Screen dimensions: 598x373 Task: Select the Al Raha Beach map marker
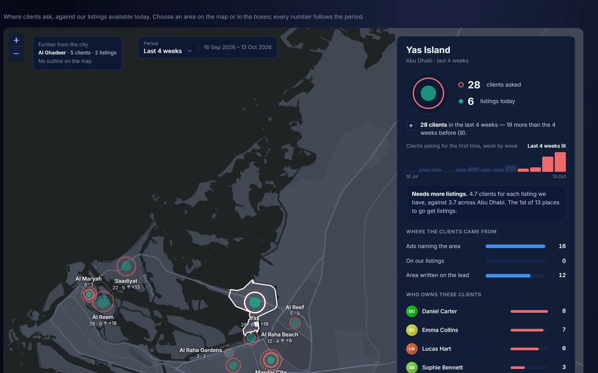pos(251,338)
